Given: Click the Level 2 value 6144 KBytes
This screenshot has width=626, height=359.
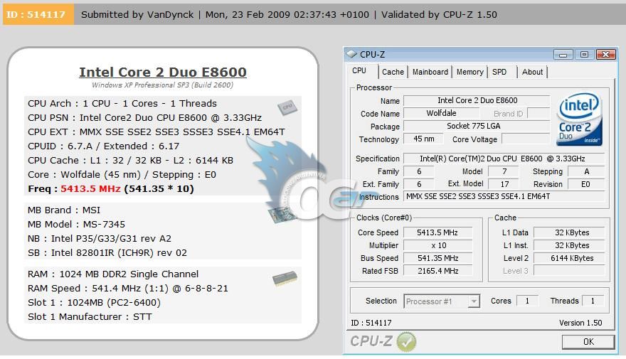Looking at the screenshot, I should (569, 258).
